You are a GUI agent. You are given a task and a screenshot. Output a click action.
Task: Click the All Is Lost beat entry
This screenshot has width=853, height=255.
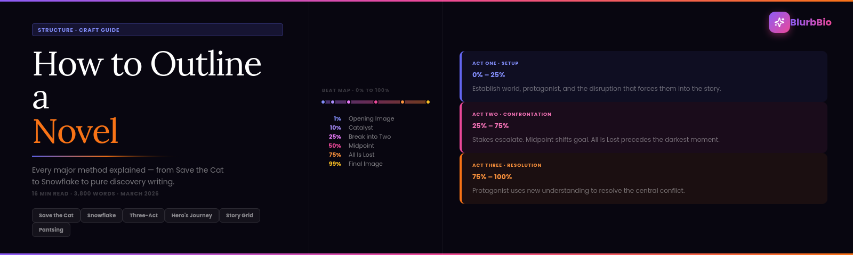[x=361, y=155]
